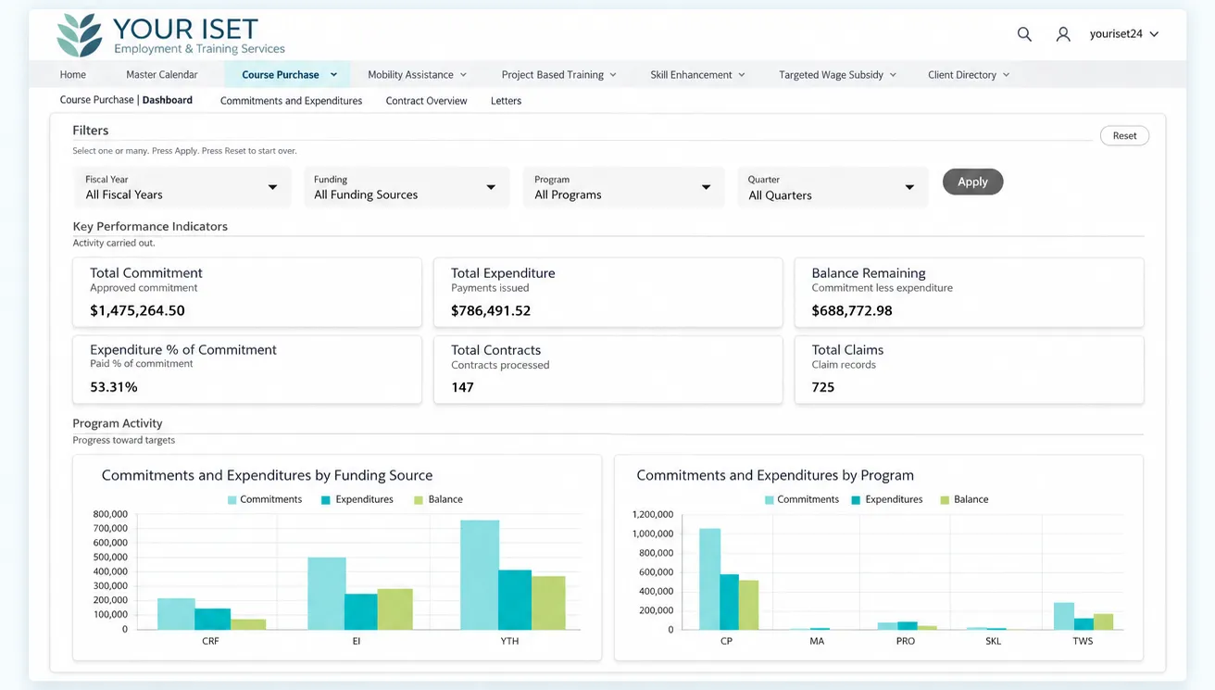Open the Program filter dropdown
Viewport: 1215px width, 690px height.
tap(623, 187)
